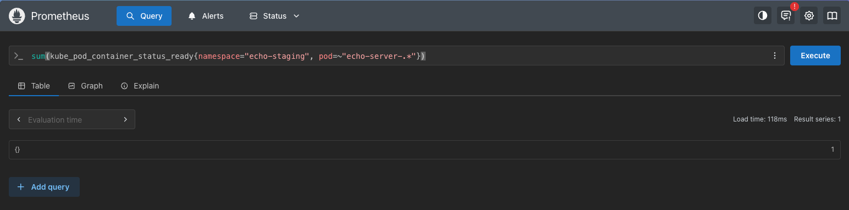Step evaluation time backward

(19, 119)
